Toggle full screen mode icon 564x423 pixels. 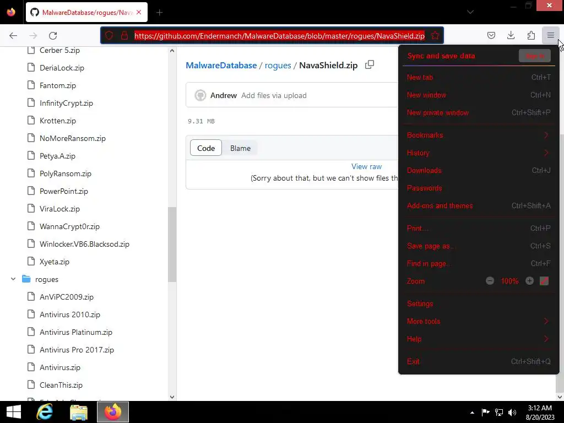click(544, 281)
